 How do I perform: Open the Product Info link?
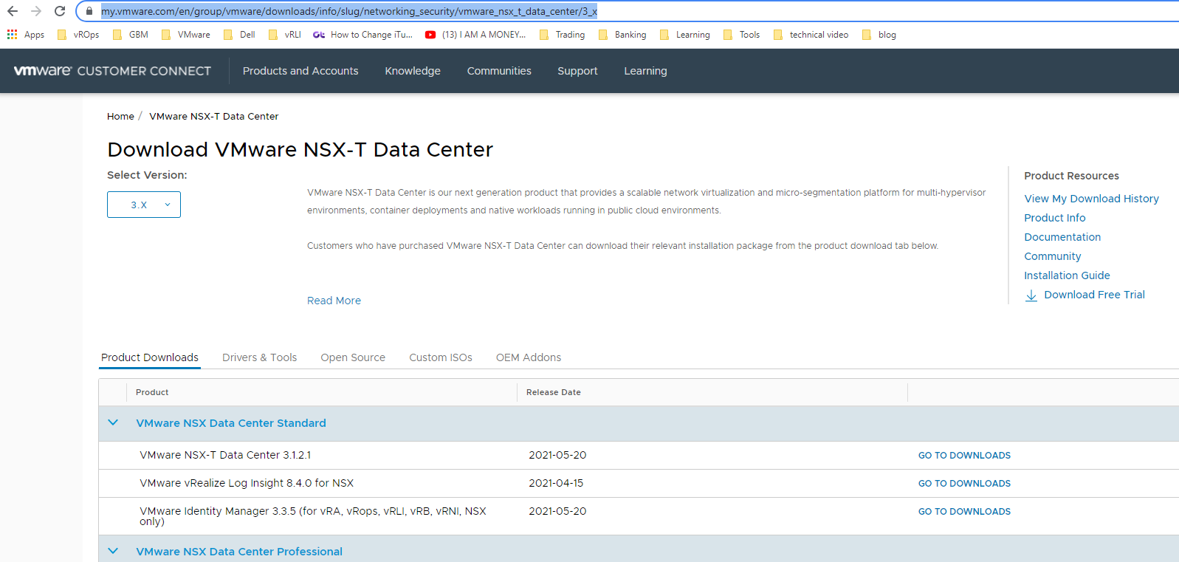[1055, 218]
